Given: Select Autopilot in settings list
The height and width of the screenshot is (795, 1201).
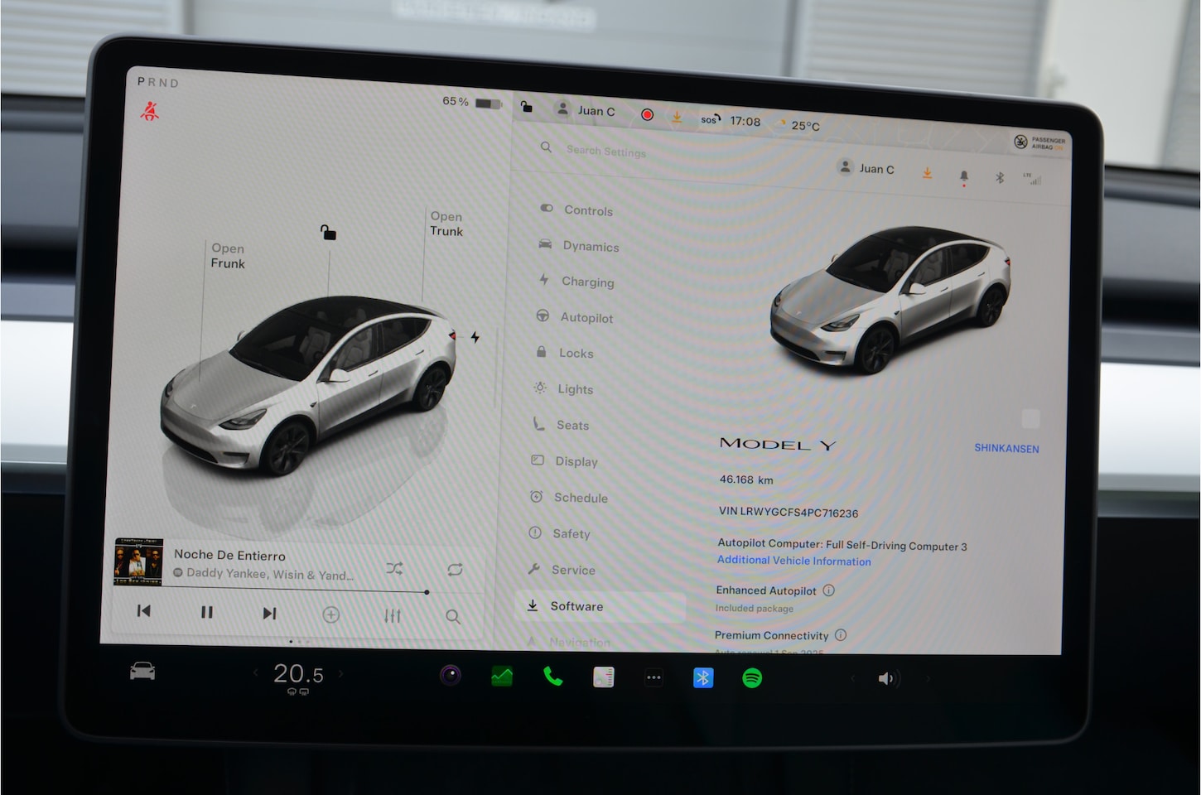Looking at the screenshot, I should click(x=586, y=317).
